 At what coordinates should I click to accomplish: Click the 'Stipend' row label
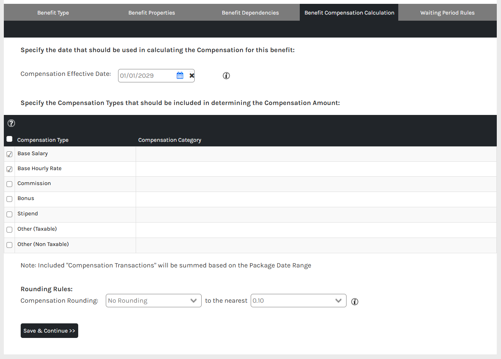coord(28,213)
